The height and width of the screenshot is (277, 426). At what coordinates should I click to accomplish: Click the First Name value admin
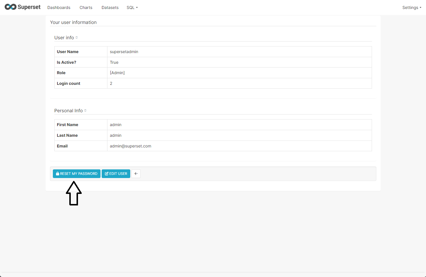(116, 125)
